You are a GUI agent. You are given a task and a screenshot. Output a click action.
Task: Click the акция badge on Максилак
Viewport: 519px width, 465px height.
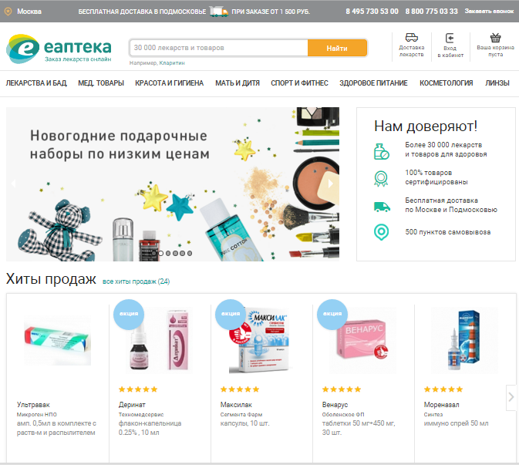pyautogui.click(x=231, y=315)
